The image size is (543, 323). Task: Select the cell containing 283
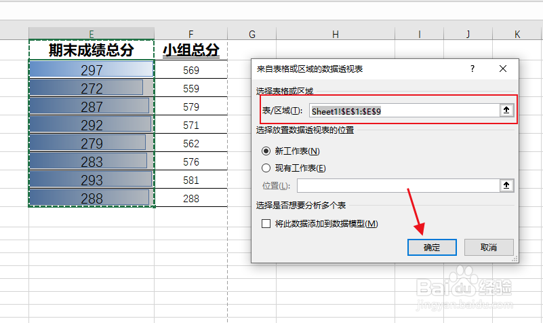pyautogui.click(x=92, y=161)
